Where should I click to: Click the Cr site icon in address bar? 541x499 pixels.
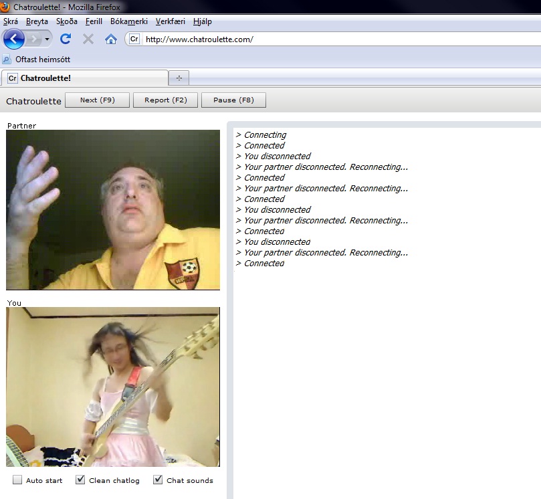tap(134, 39)
